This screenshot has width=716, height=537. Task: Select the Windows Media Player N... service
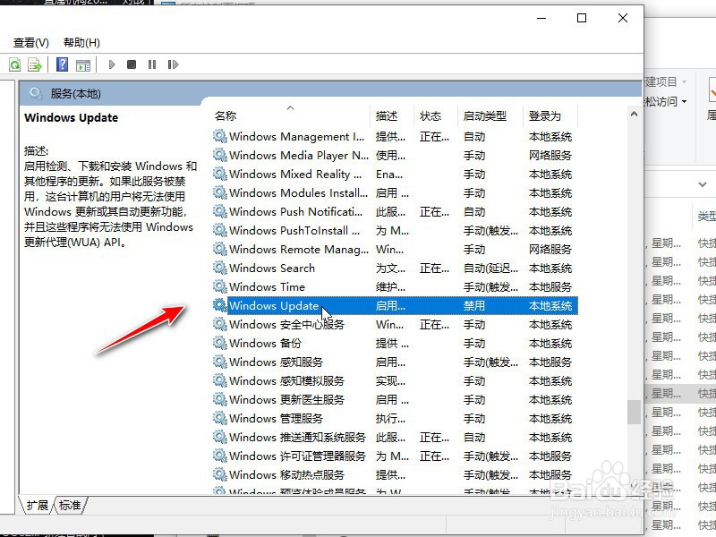pos(395,155)
